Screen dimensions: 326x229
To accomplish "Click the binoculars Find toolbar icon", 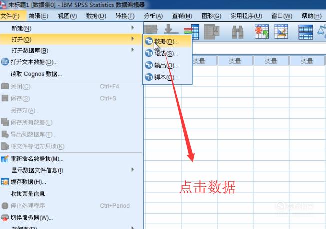I will (x=238, y=32).
